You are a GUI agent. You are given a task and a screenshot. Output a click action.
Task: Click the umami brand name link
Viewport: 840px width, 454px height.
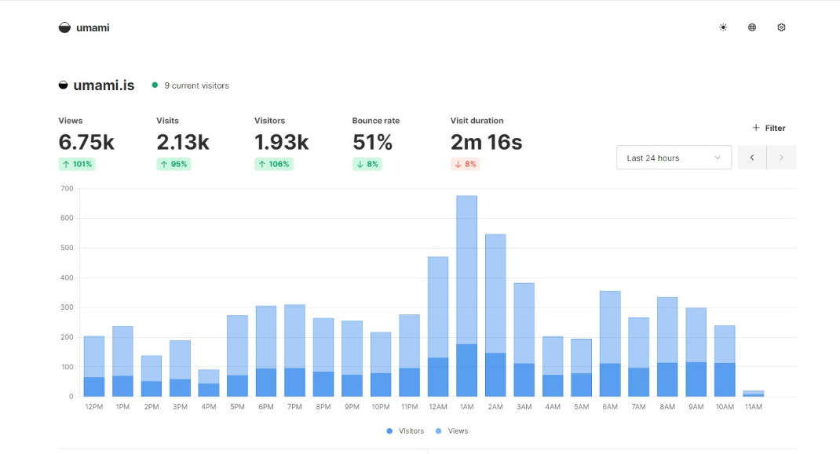(93, 27)
